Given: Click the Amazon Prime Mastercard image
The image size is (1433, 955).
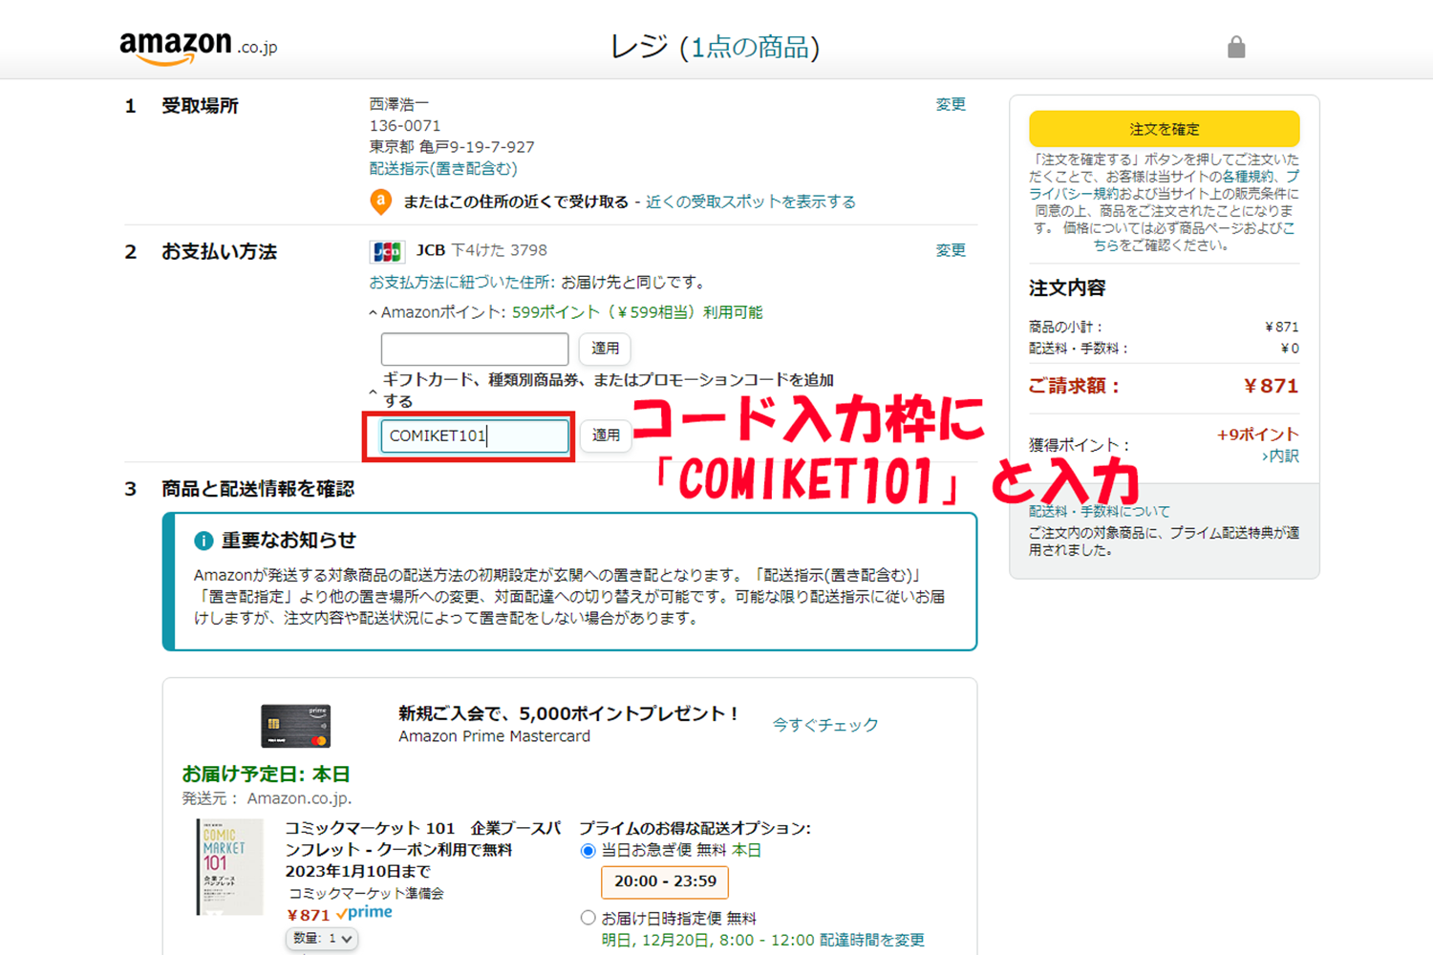Looking at the screenshot, I should click(295, 727).
